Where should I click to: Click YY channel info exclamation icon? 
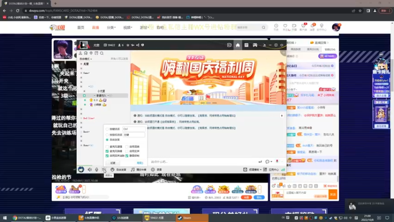[142, 45]
